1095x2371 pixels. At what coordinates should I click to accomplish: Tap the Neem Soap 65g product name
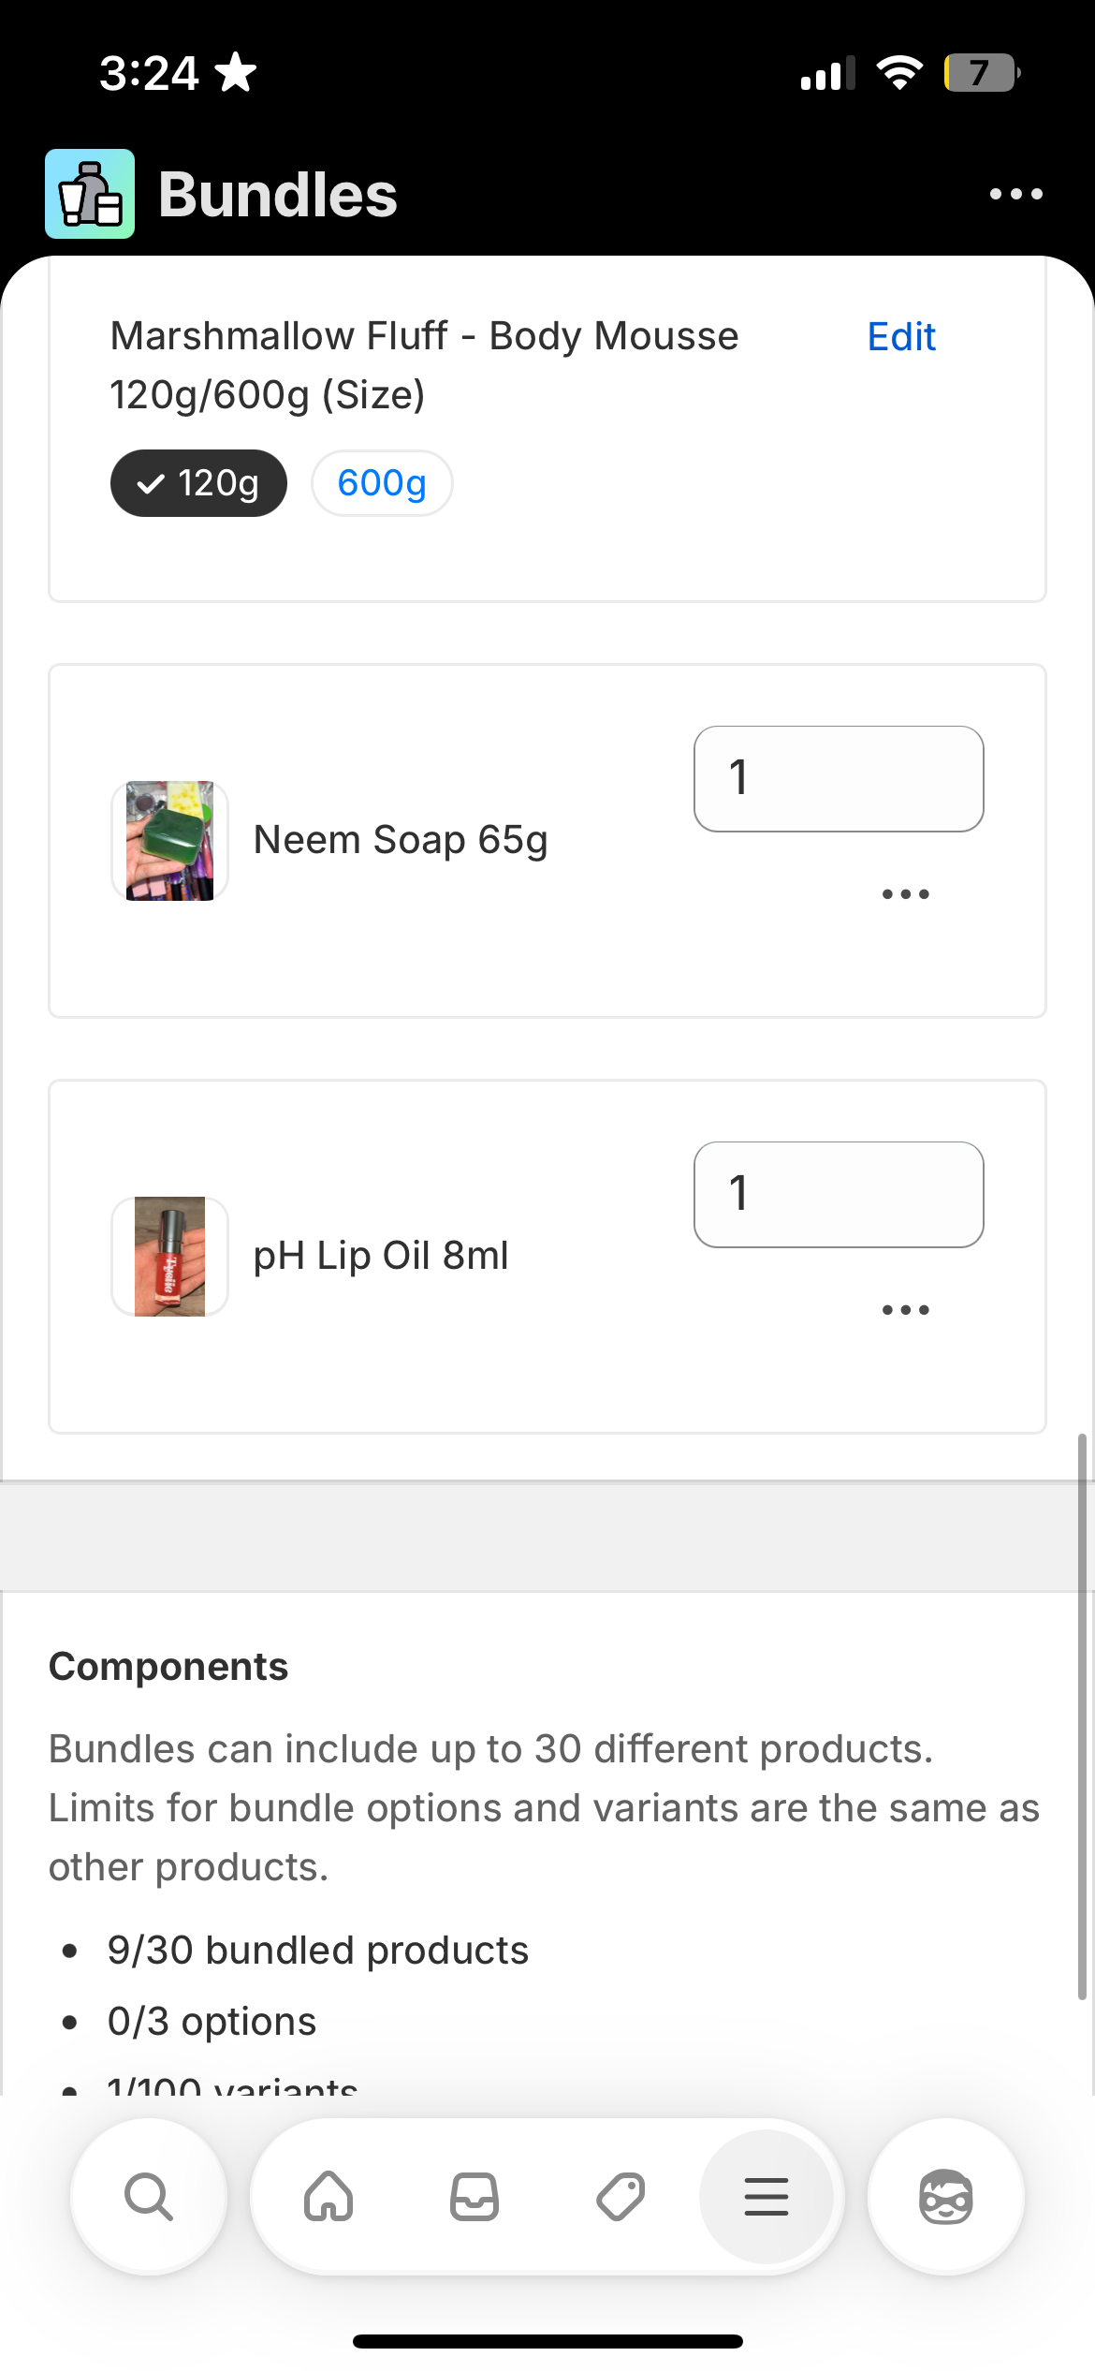401,841
